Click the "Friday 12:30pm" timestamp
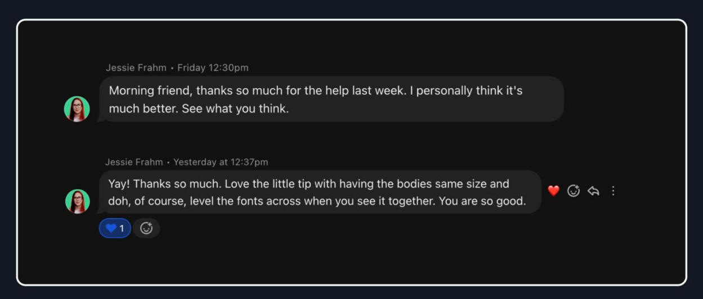Viewport: 703px width, 299px height. 213,68
